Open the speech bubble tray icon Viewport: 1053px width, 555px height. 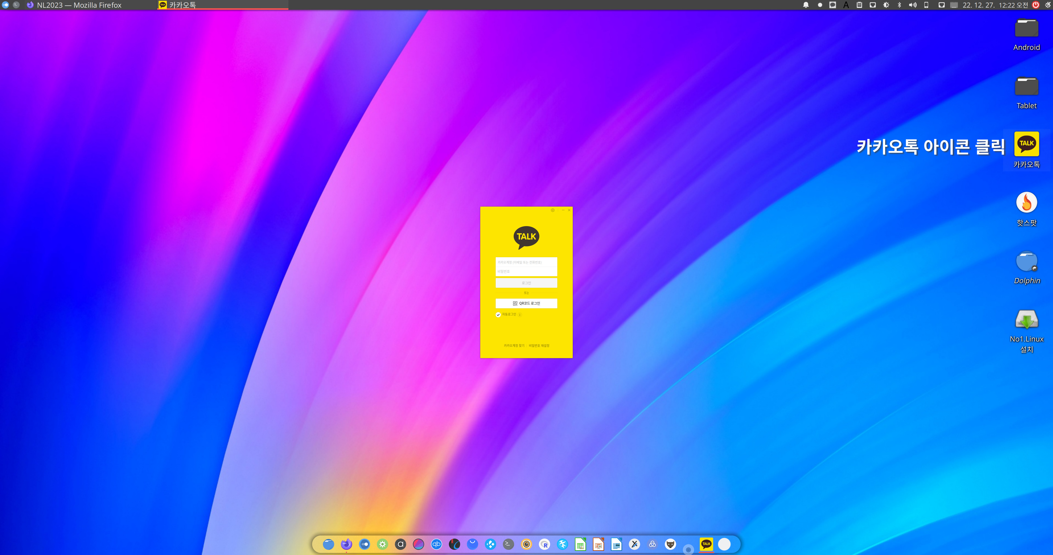coord(833,5)
